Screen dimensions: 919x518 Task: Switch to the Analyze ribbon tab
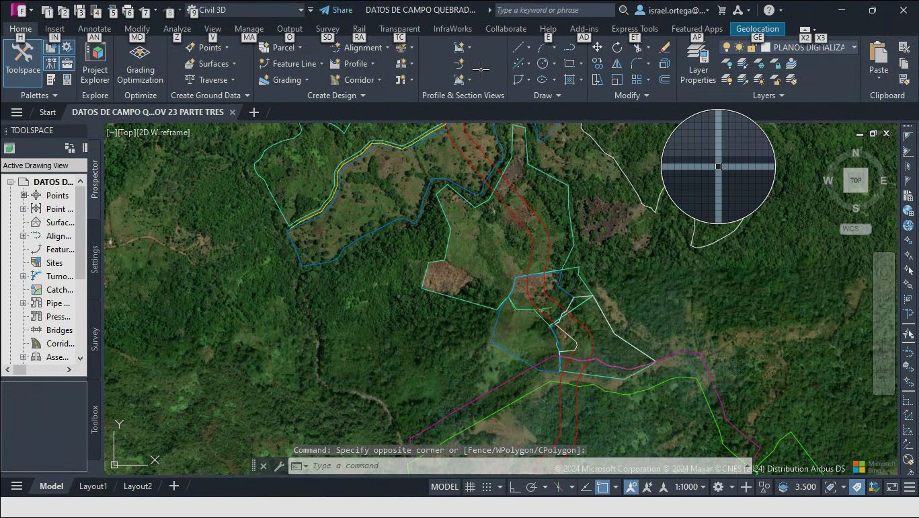[x=177, y=29]
